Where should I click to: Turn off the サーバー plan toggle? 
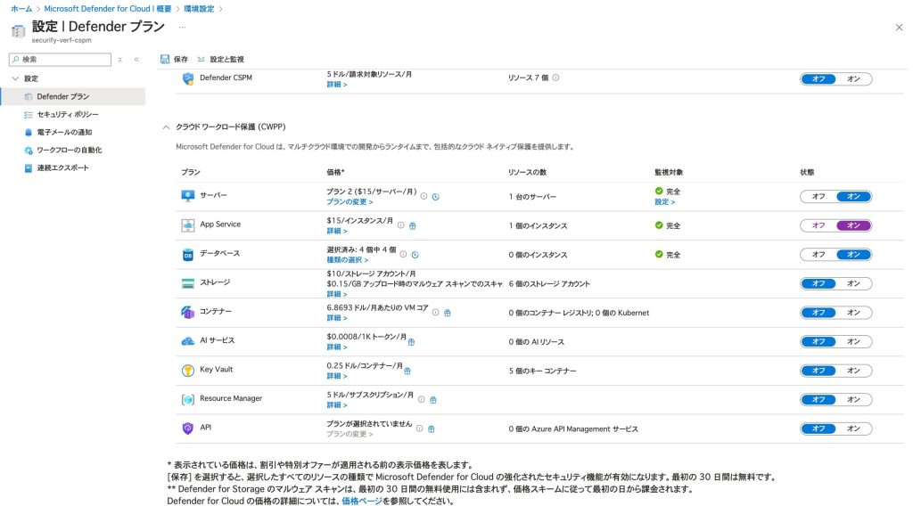[x=818, y=196]
